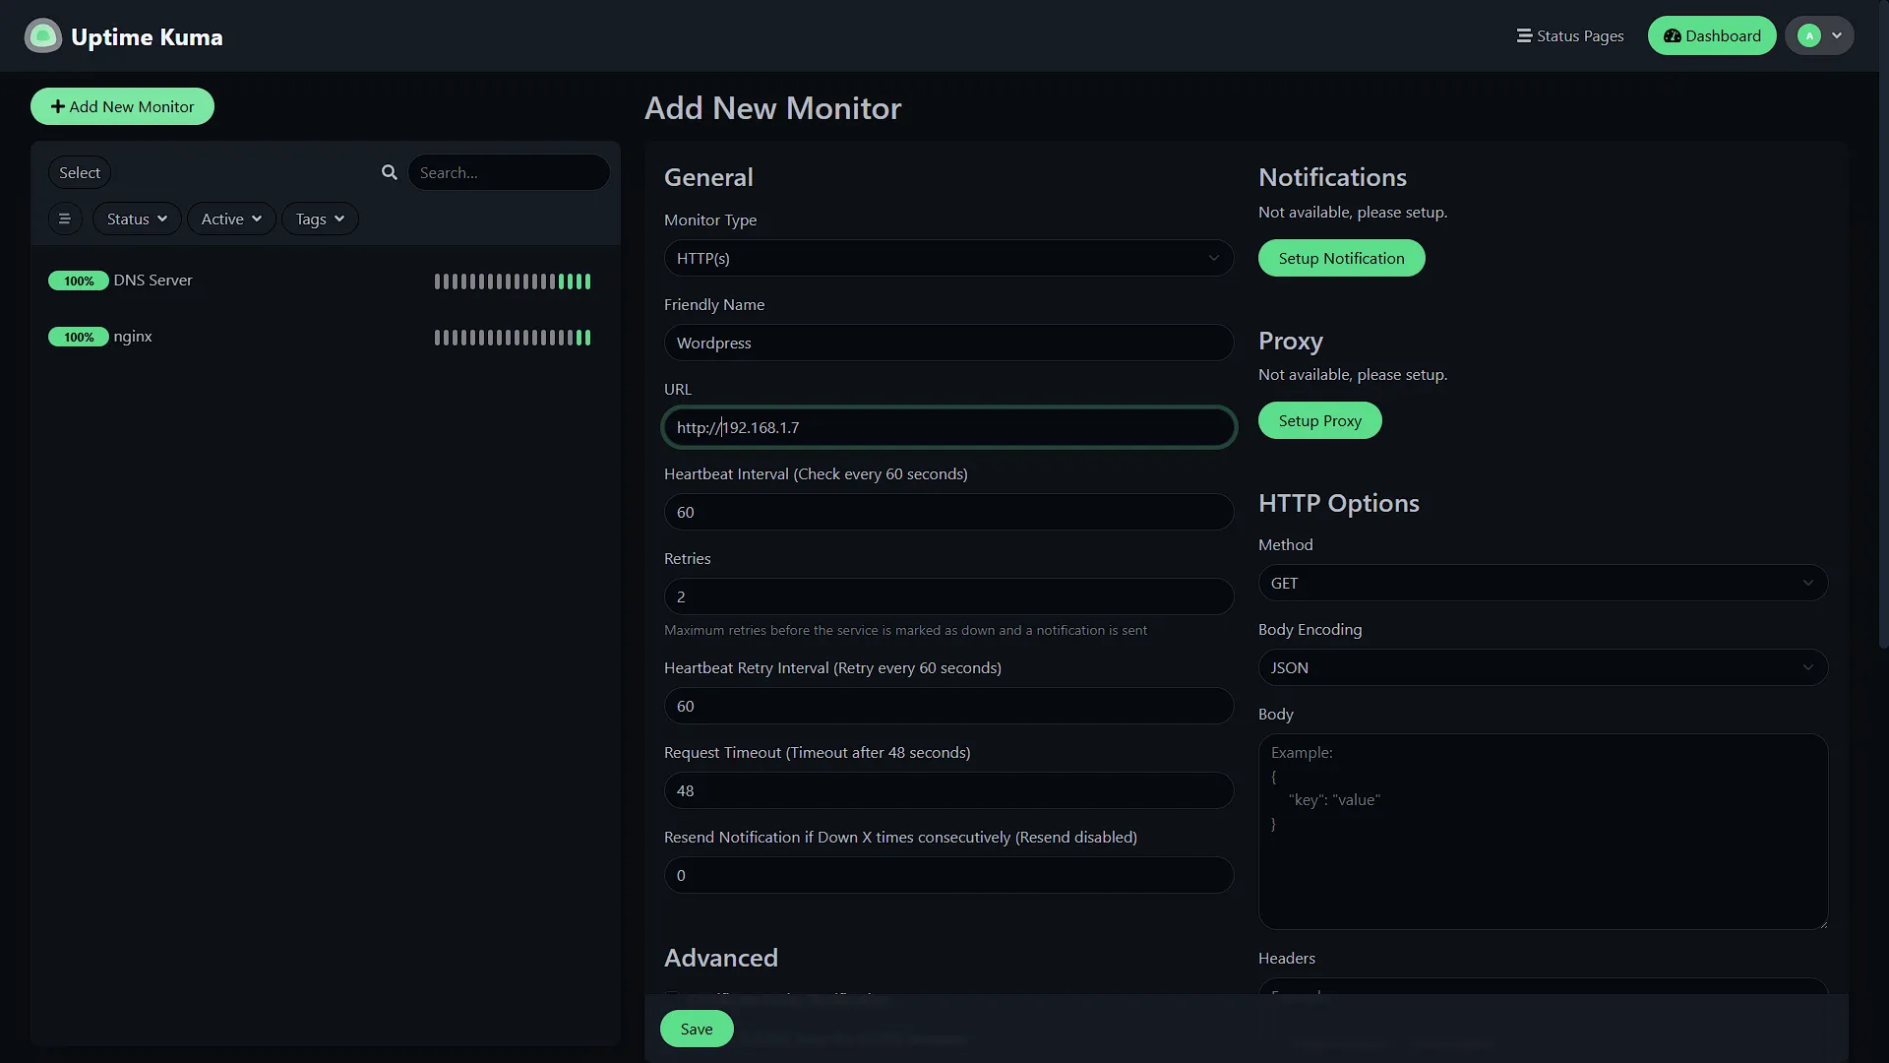Click nginx heartbeat bar

pyautogui.click(x=513, y=338)
